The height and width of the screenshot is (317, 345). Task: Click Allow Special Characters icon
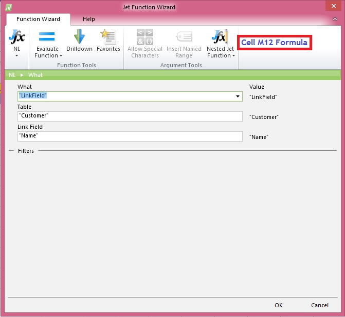[144, 37]
